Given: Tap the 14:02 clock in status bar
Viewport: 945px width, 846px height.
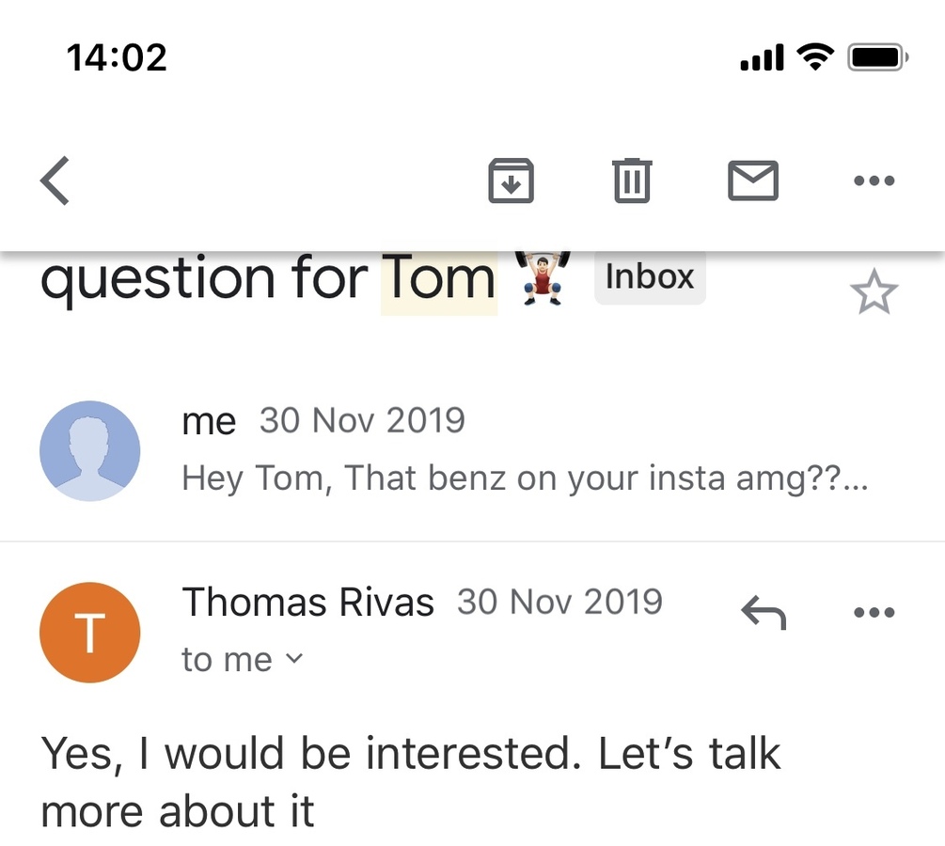Looking at the screenshot, I should 118,58.
